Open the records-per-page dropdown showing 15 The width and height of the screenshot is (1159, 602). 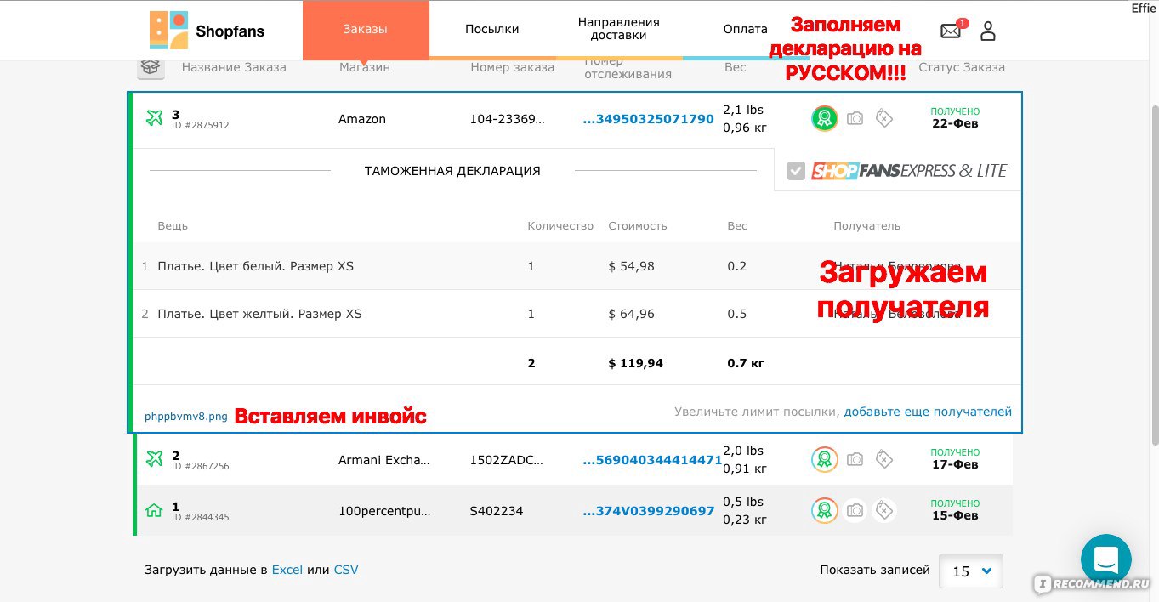(971, 571)
